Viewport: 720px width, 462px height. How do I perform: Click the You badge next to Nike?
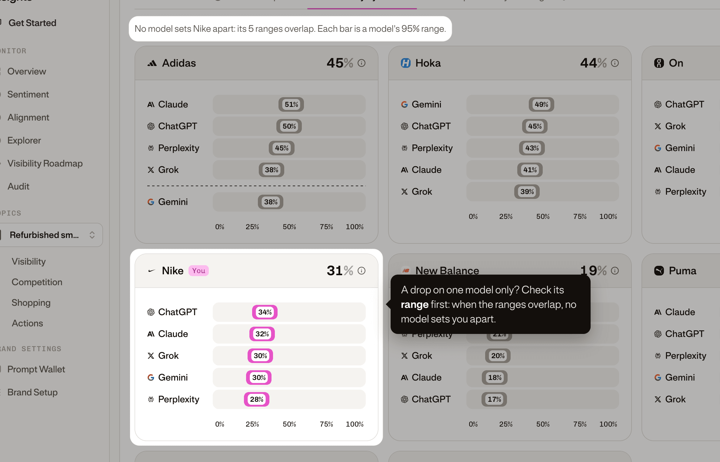point(198,271)
